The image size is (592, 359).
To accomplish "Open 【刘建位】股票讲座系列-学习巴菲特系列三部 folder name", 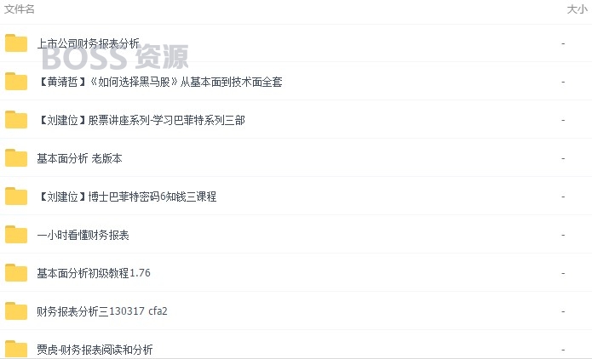I will [141, 120].
